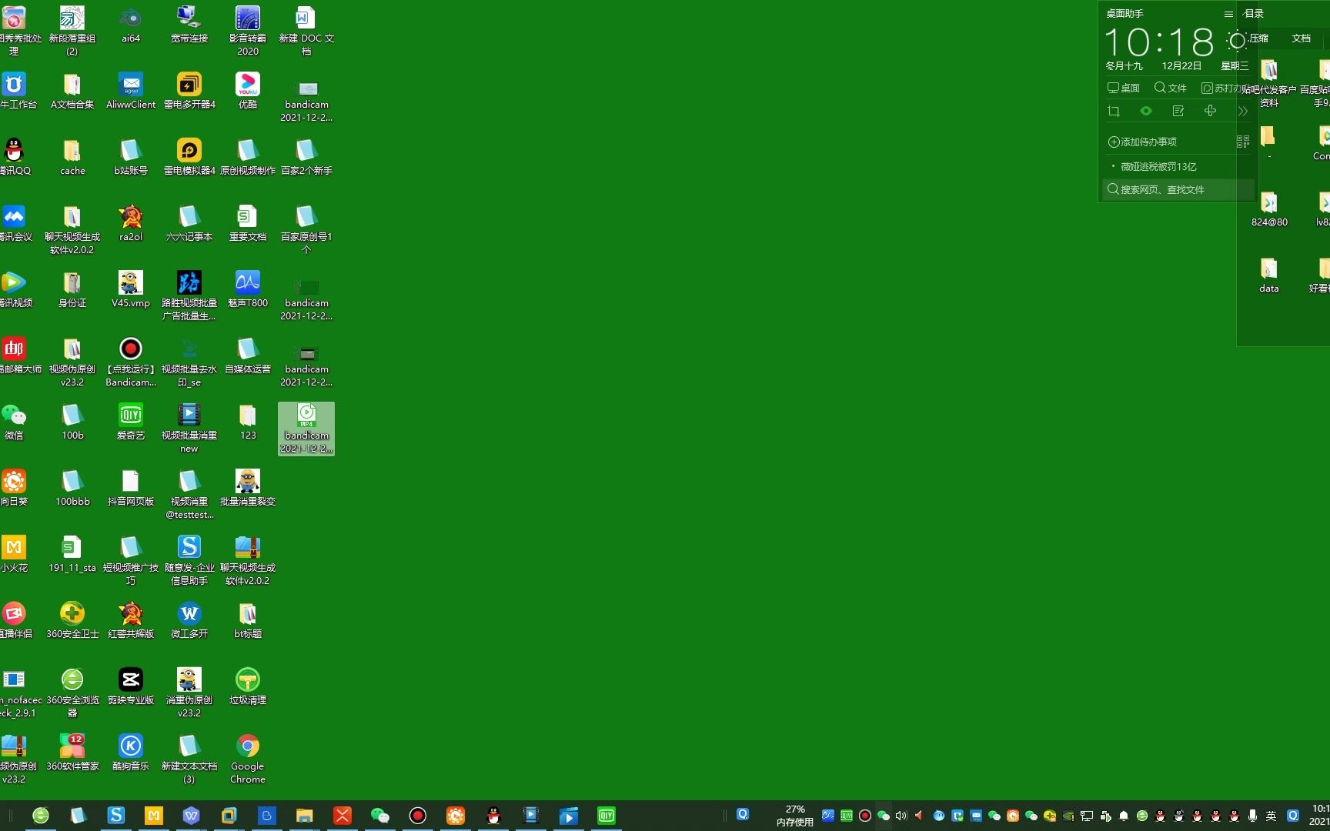Select the V45.vmp minion icon
This screenshot has height=831, width=1330.
131,289
